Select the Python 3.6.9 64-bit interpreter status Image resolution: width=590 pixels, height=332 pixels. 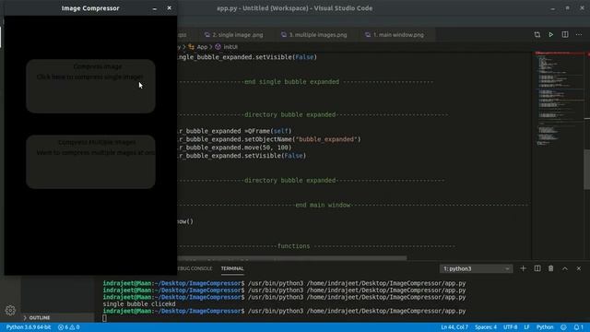coord(29,327)
